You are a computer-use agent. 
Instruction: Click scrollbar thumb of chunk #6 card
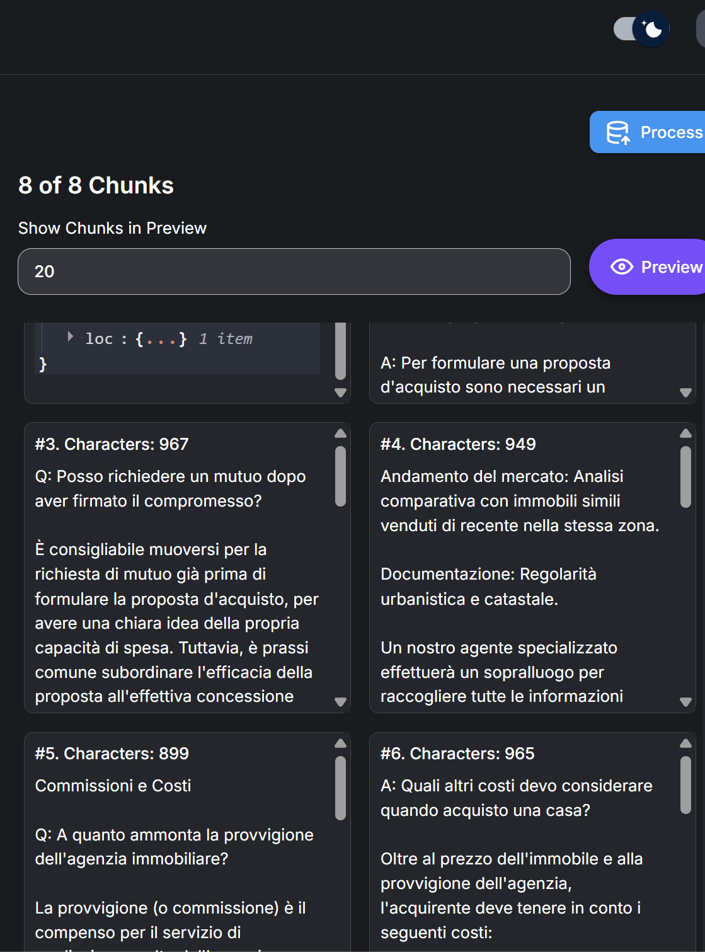tap(686, 784)
